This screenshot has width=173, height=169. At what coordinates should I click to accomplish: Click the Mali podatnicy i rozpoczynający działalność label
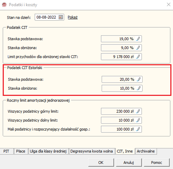[49, 129]
